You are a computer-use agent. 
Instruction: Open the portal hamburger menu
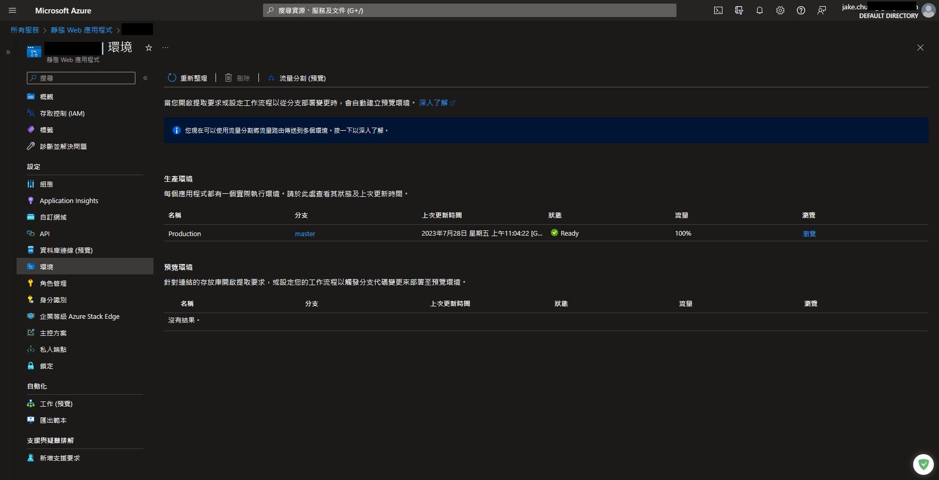[12, 10]
